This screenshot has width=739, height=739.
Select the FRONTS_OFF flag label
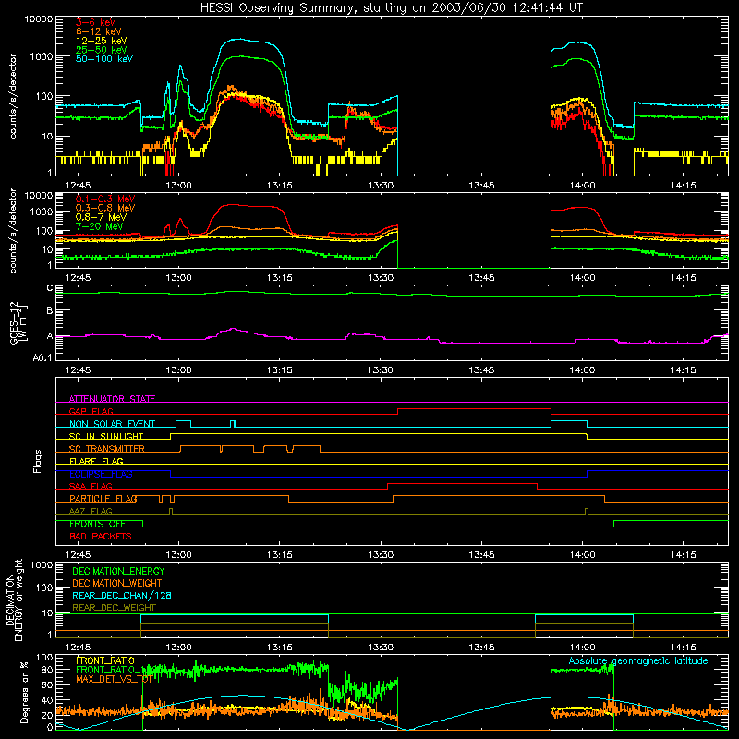[x=97, y=524]
